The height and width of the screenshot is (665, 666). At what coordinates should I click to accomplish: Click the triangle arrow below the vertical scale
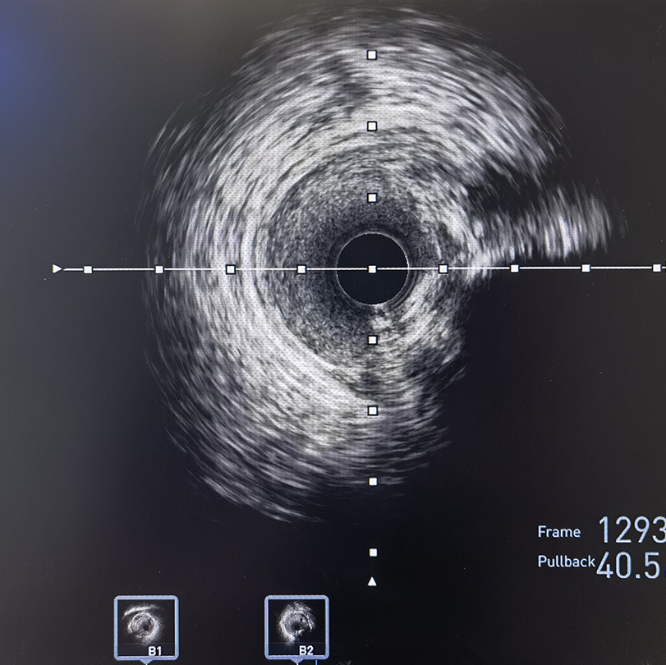(x=372, y=581)
